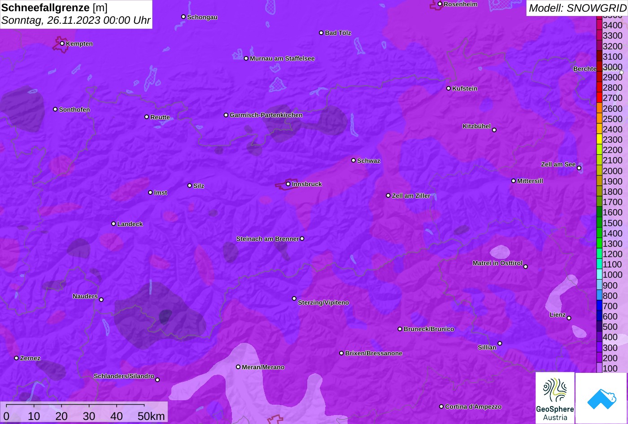Click the Landeck location dot
Image resolution: width=628 pixels, height=424 pixels.
point(113,223)
